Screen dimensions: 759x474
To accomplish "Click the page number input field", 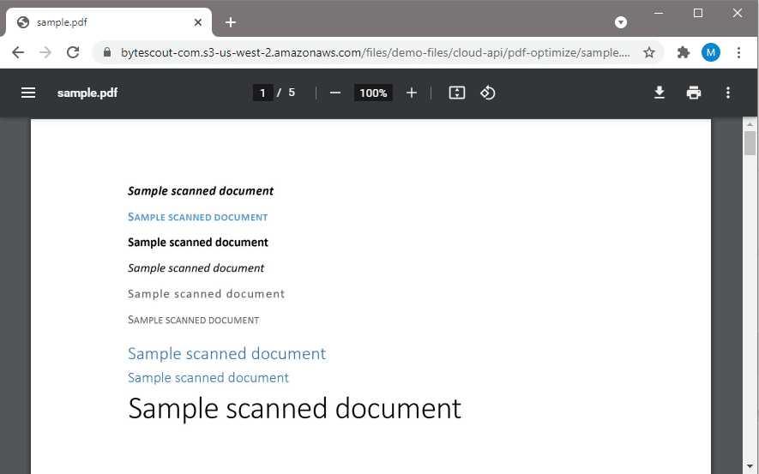I will pos(262,93).
